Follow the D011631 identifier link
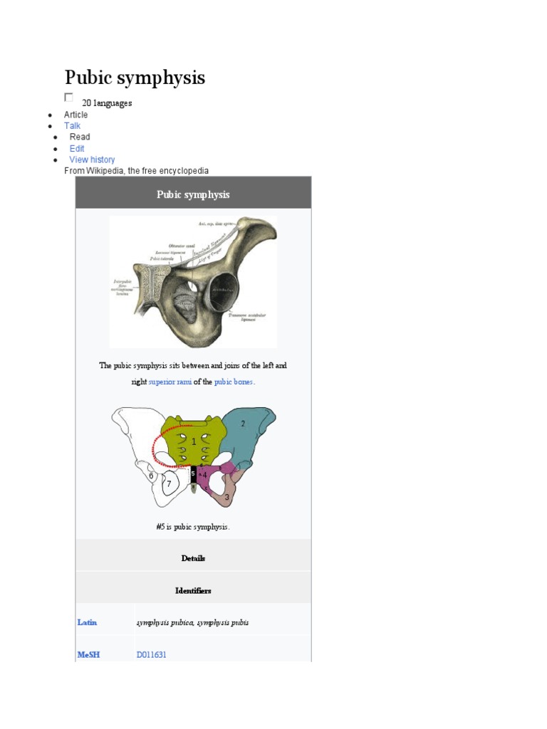Screen dimensions: 547x729 coord(151,654)
